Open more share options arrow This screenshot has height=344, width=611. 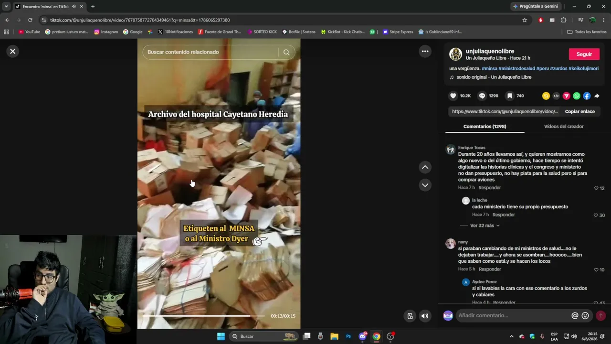(x=597, y=96)
